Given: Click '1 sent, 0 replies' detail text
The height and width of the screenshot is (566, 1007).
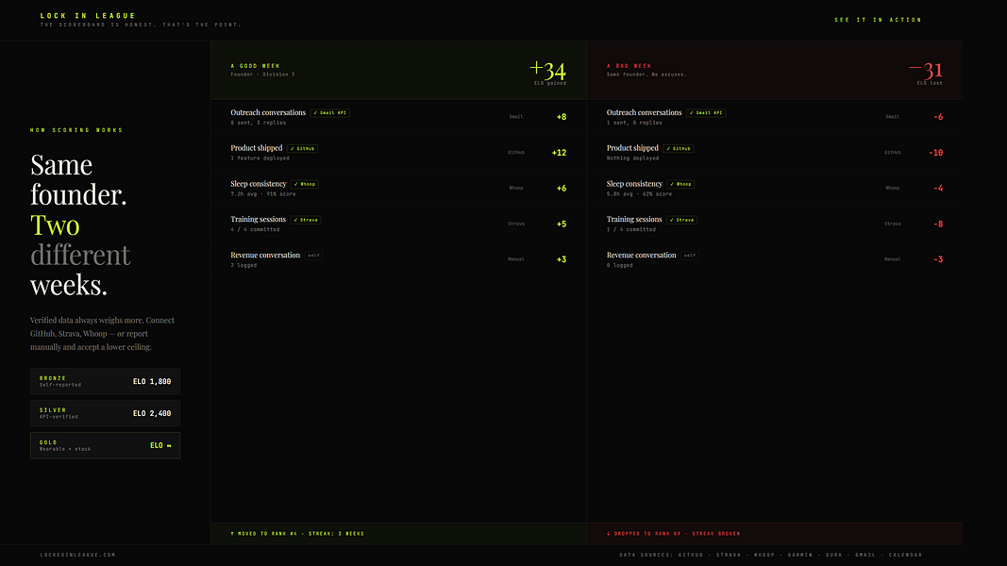Looking at the screenshot, I should pyautogui.click(x=634, y=123).
